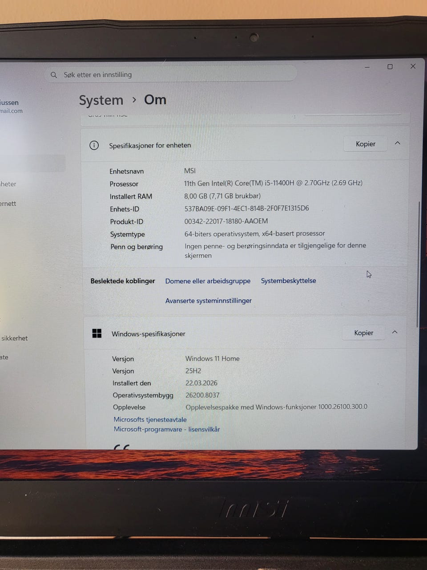This screenshot has height=570, width=427.
Task: Open Systembeskyttelse link
Action: tap(288, 281)
